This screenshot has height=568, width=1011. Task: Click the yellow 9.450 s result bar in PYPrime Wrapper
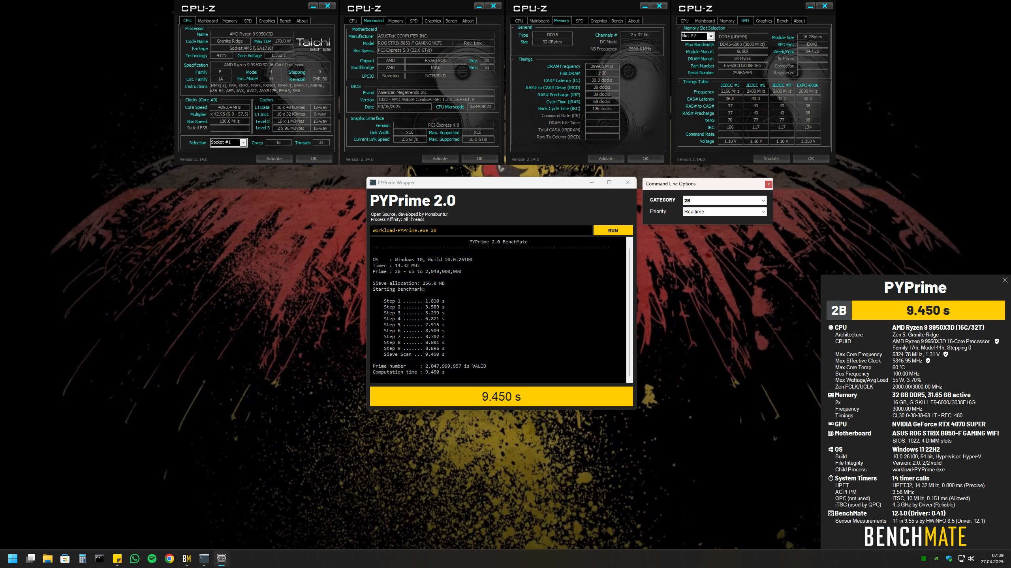[x=501, y=396]
